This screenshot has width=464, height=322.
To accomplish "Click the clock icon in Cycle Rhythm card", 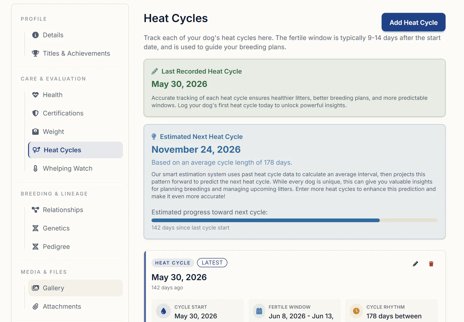I will click(x=356, y=311).
